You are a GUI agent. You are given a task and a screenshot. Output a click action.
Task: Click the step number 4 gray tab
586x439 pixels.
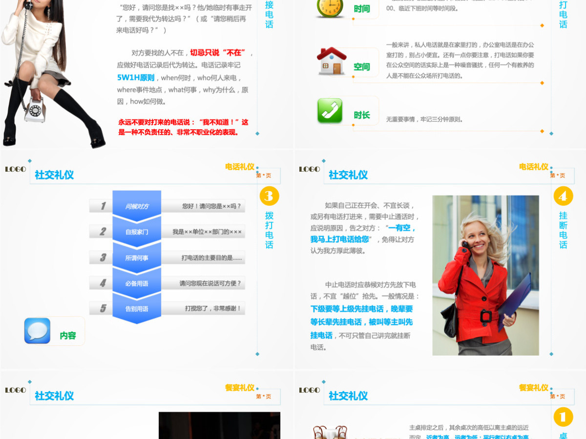click(102, 283)
